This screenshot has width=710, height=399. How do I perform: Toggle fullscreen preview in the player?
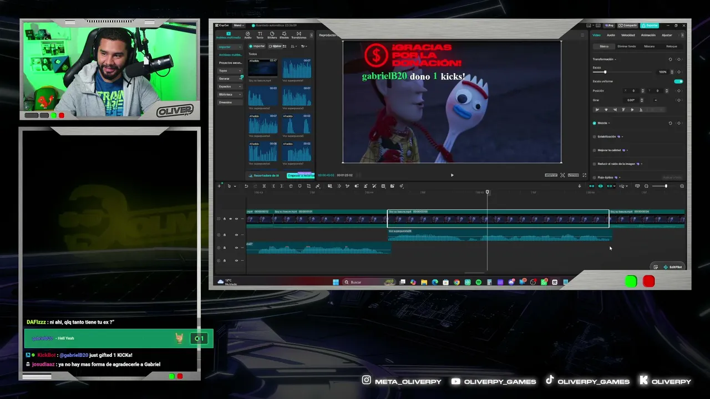(x=584, y=175)
